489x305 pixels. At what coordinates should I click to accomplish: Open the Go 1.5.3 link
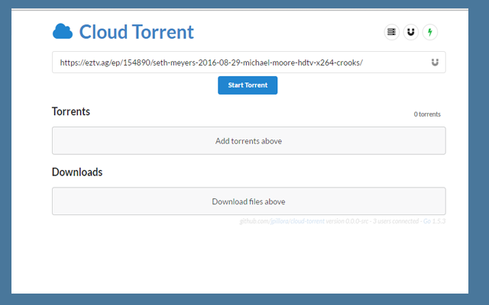click(x=434, y=221)
